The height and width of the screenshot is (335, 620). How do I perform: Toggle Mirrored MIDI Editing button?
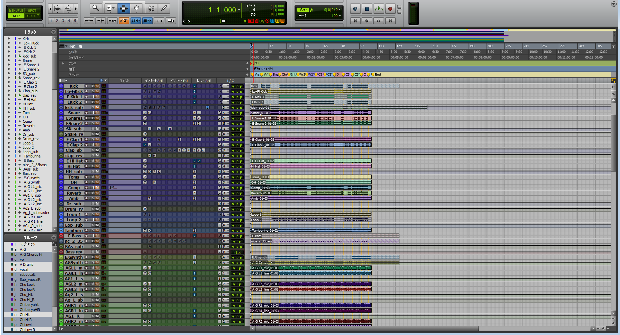click(112, 21)
